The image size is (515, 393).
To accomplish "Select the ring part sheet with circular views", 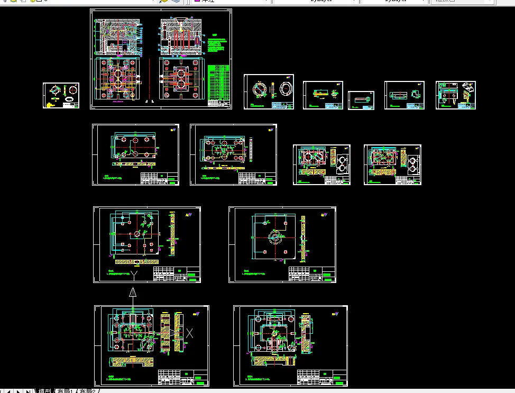I will coord(269,92).
